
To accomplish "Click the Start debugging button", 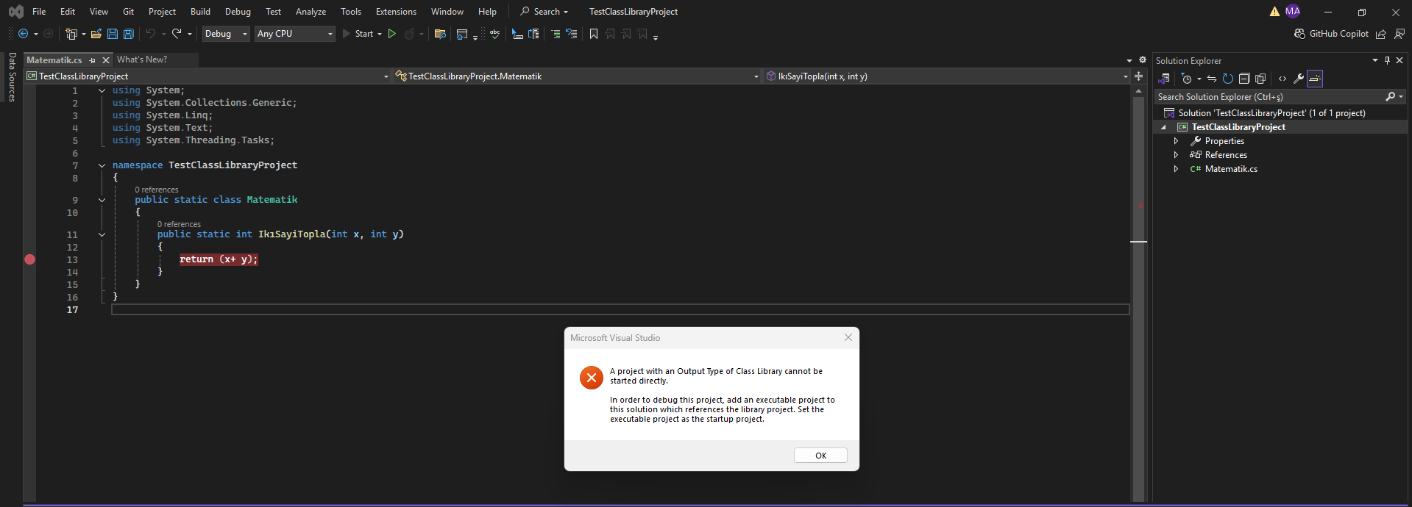I will (357, 34).
